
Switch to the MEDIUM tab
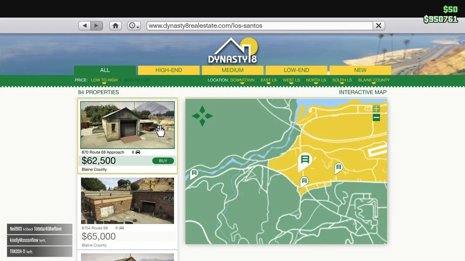pyautogui.click(x=232, y=70)
